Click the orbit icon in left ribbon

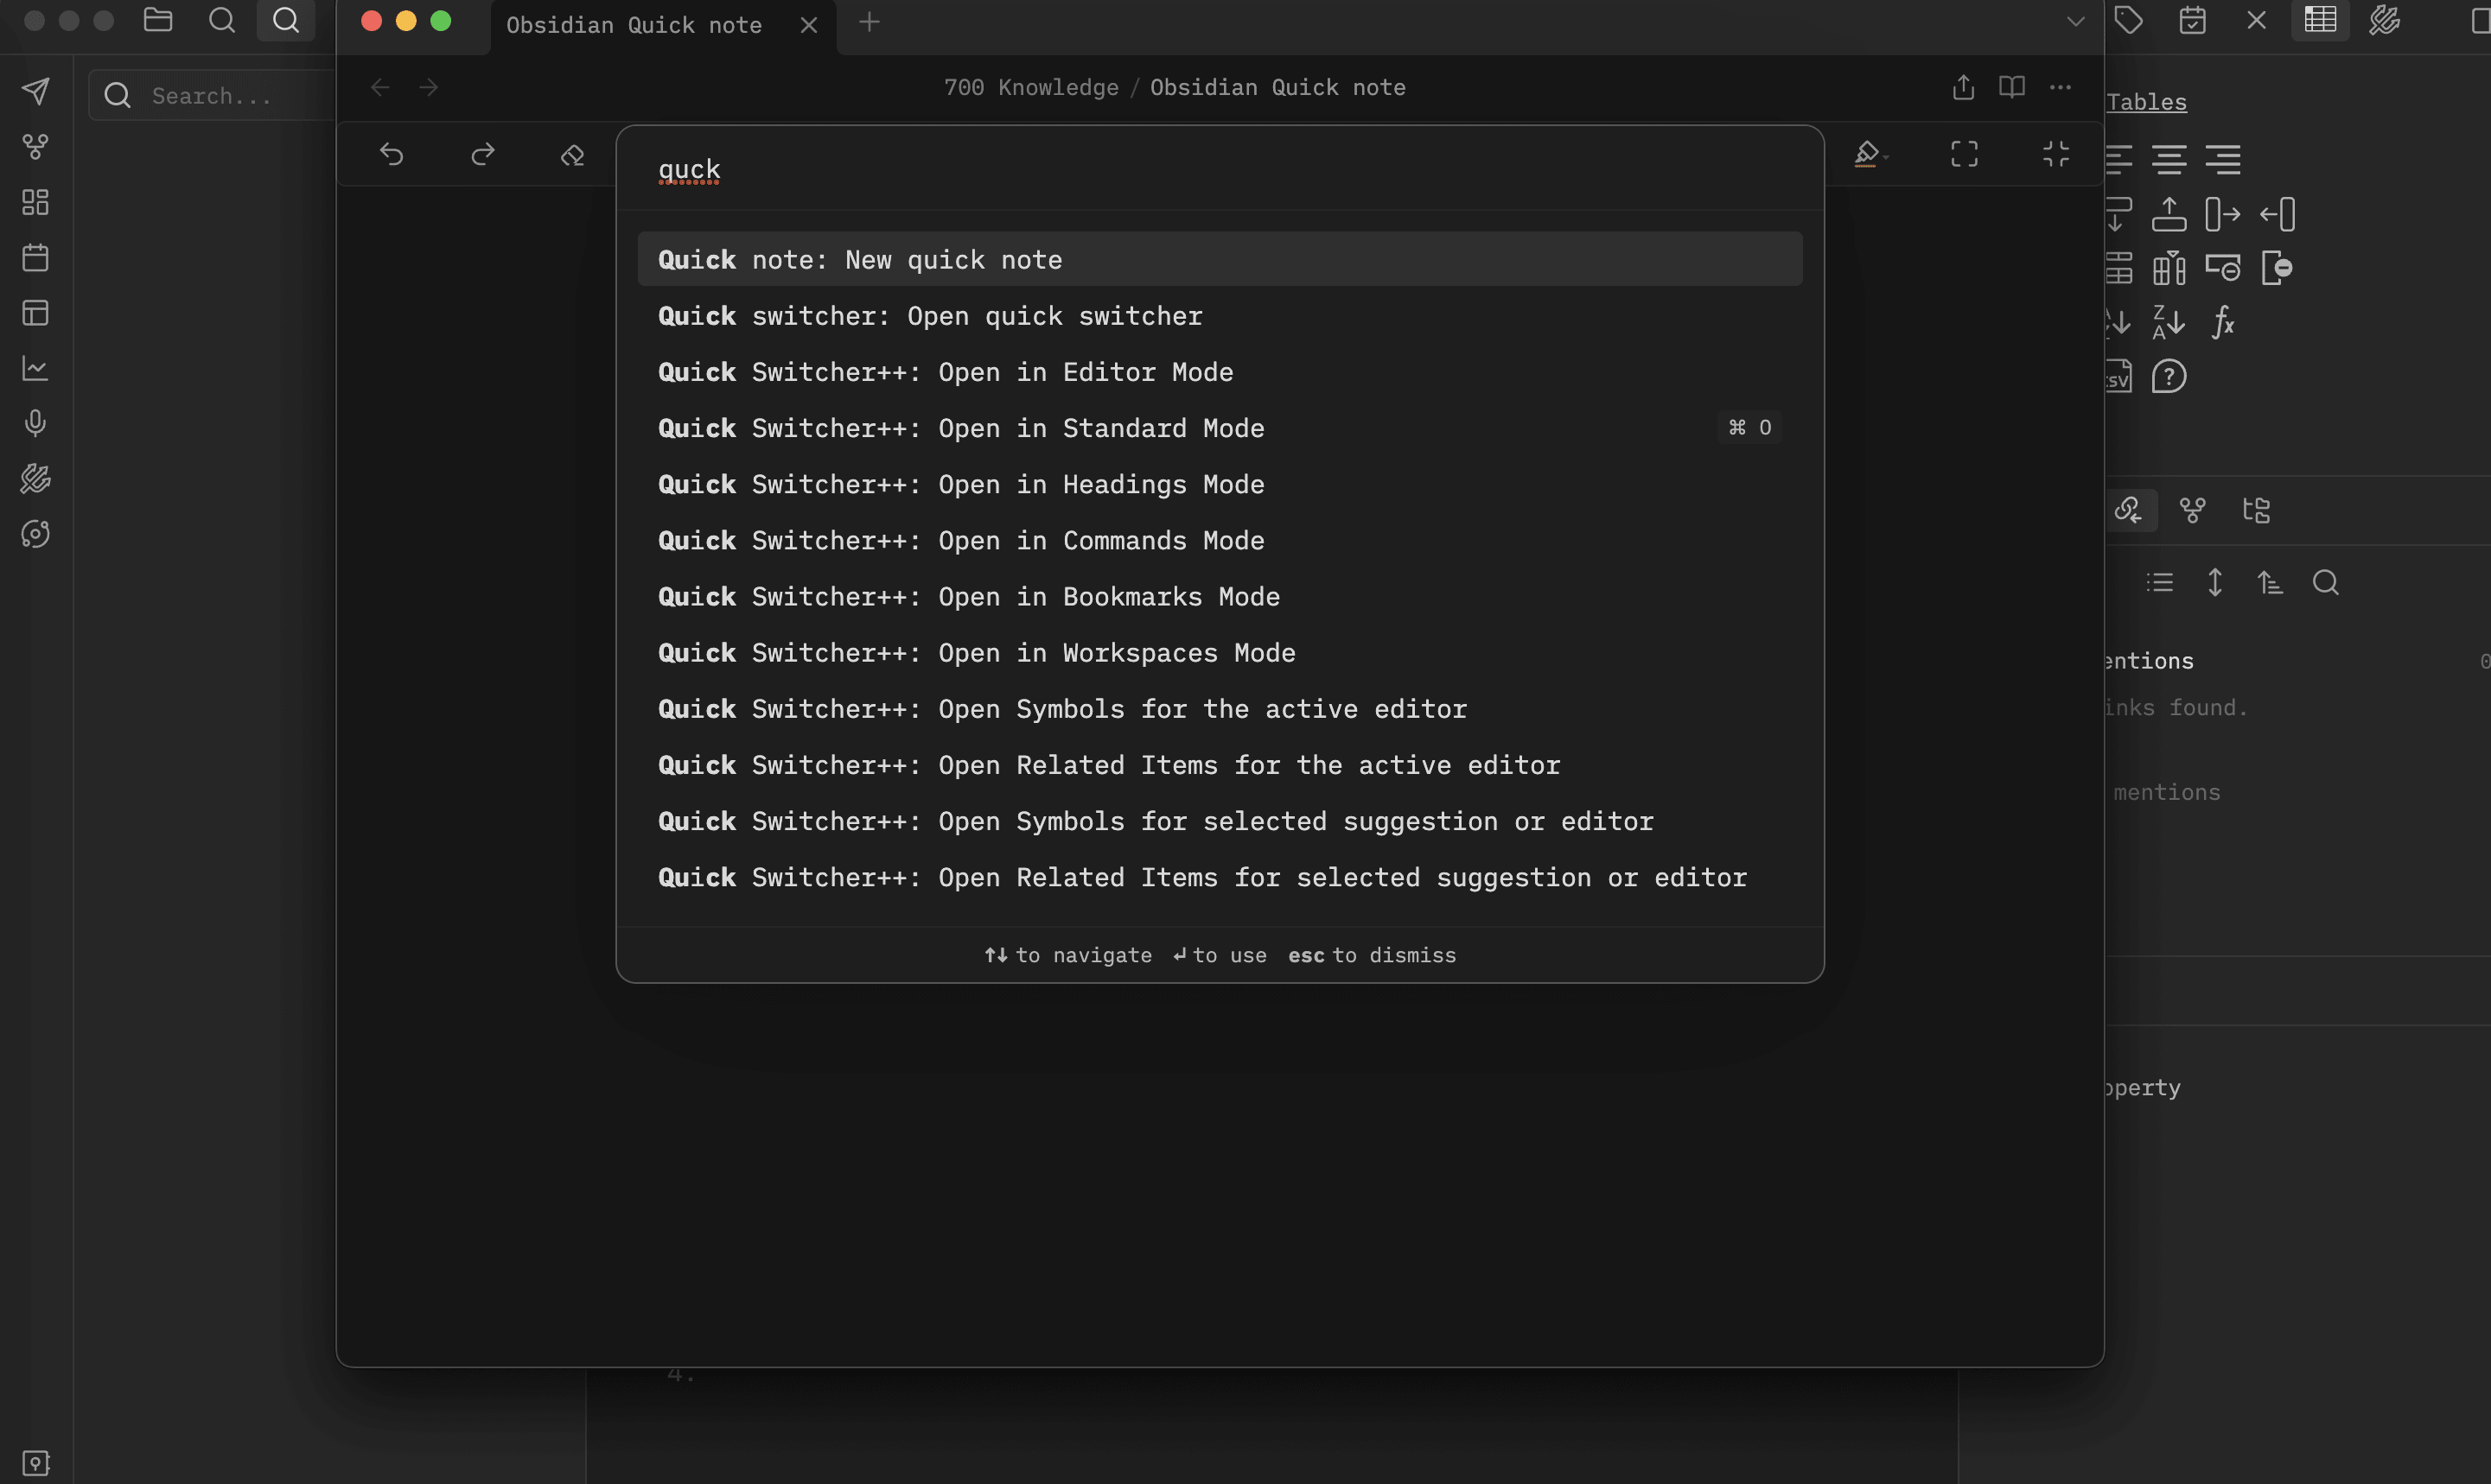[36, 534]
